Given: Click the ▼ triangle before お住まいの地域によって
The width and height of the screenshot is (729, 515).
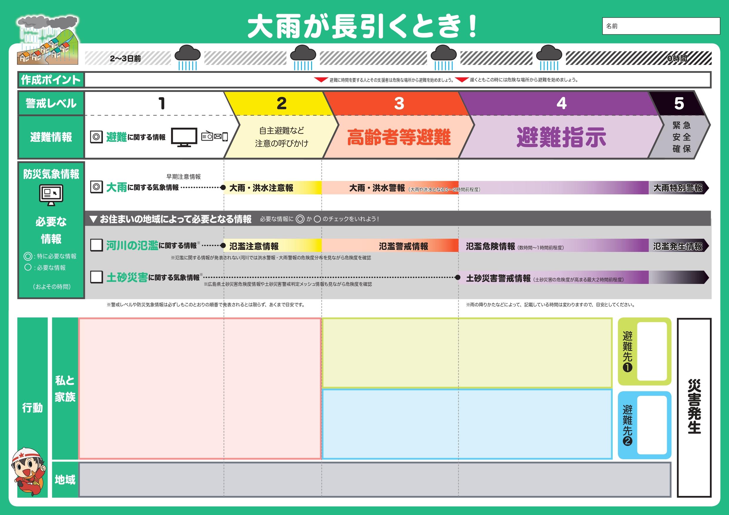Looking at the screenshot, I should click(x=93, y=219).
